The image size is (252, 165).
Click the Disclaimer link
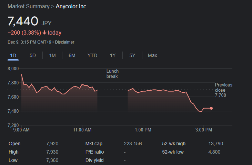click(x=65, y=42)
